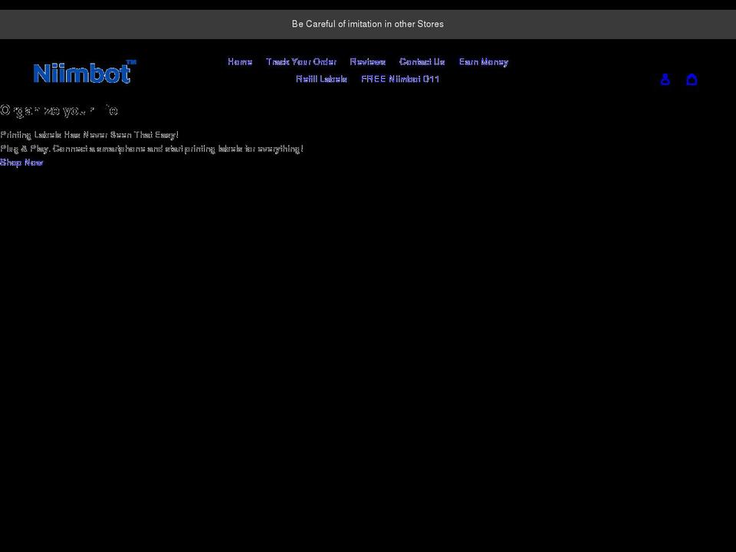Visit the Contact Us page

click(x=422, y=61)
